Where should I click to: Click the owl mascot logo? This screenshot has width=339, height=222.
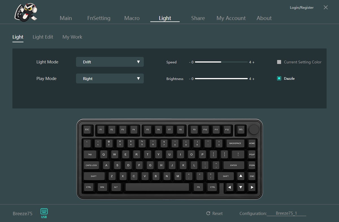click(x=26, y=12)
